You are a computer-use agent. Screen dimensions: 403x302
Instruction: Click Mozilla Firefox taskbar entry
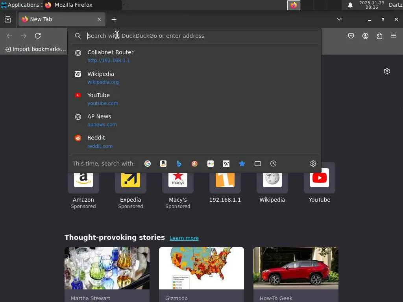[82, 5]
